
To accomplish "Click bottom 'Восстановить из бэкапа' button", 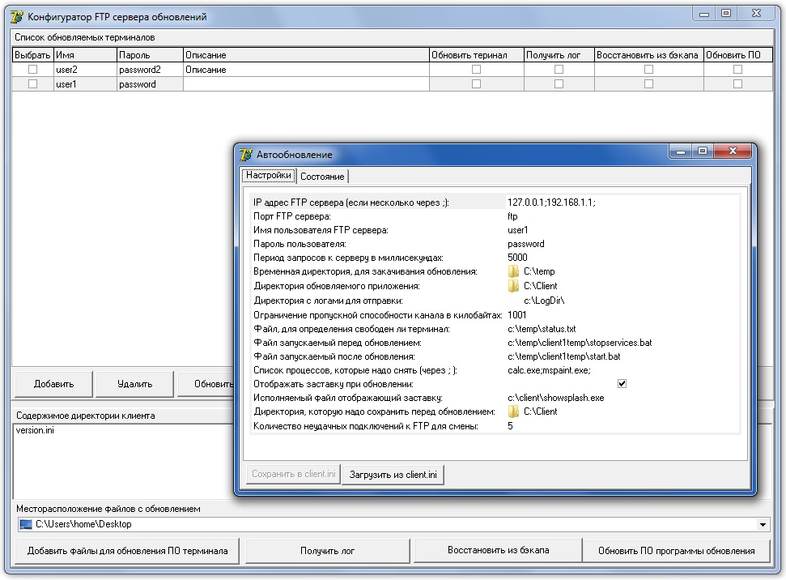I will [499, 550].
